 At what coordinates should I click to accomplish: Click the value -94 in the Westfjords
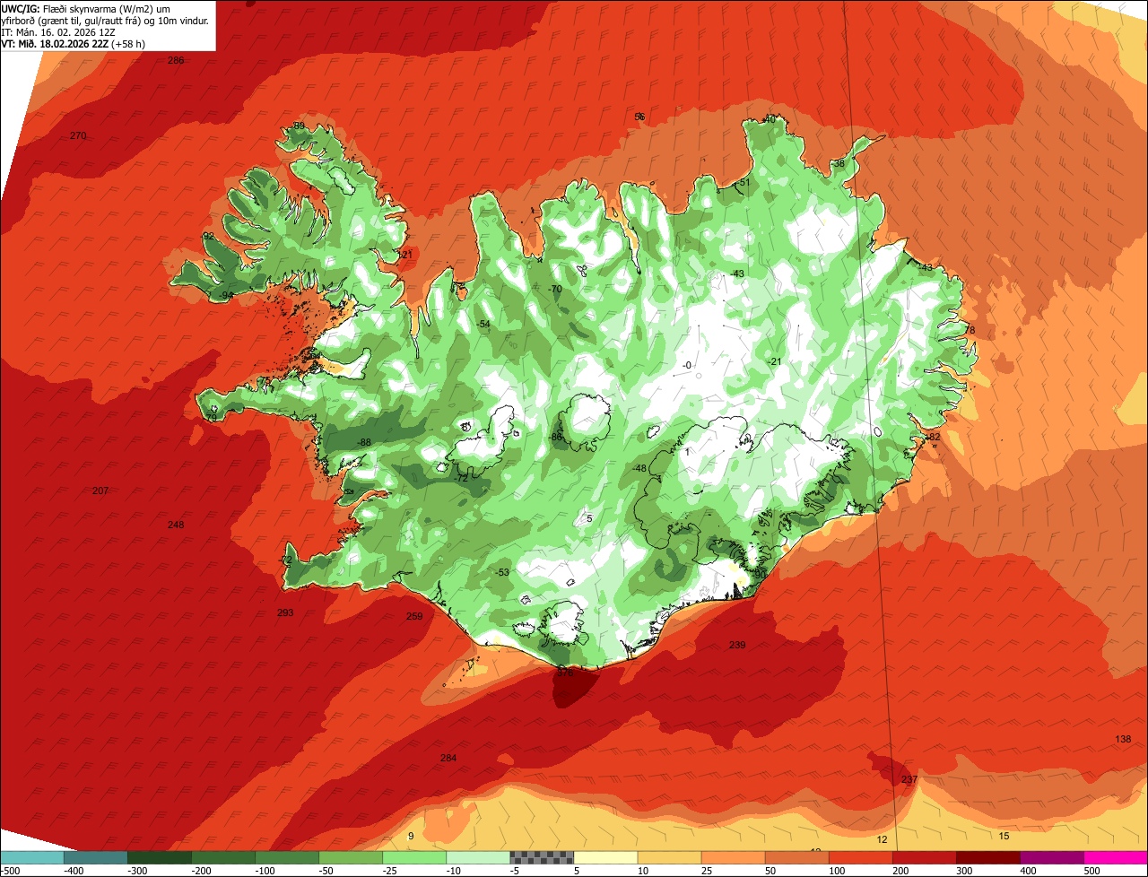pyautogui.click(x=226, y=295)
